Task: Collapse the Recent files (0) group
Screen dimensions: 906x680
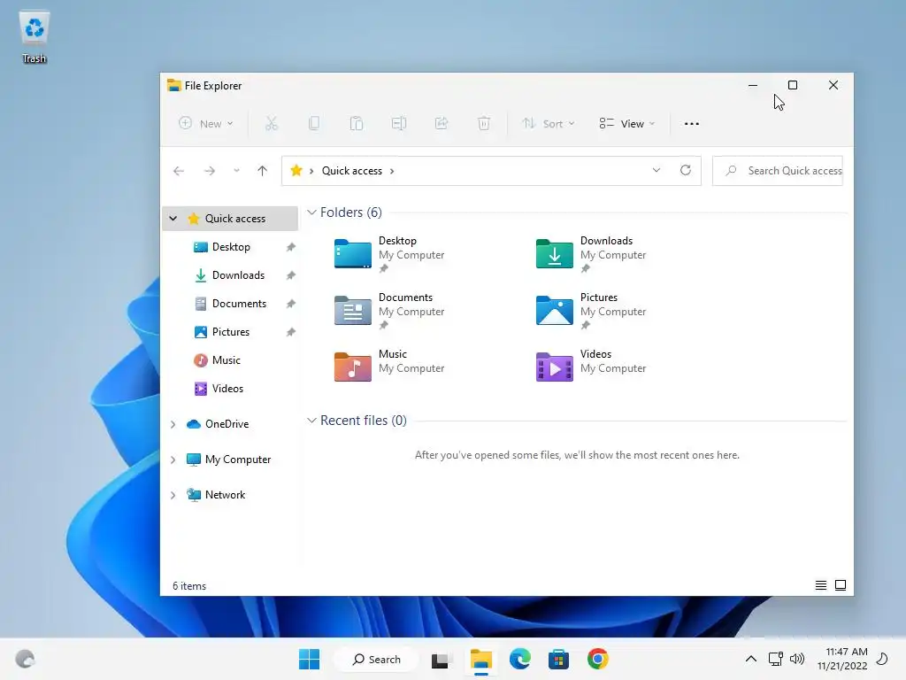Action: (x=311, y=421)
